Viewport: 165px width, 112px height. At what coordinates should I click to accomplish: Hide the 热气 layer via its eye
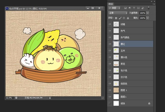(x=110, y=31)
